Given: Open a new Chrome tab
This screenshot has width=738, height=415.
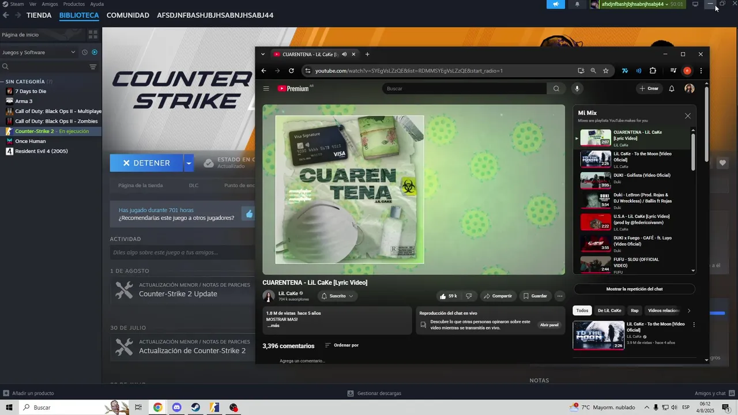Looking at the screenshot, I should coord(367,54).
